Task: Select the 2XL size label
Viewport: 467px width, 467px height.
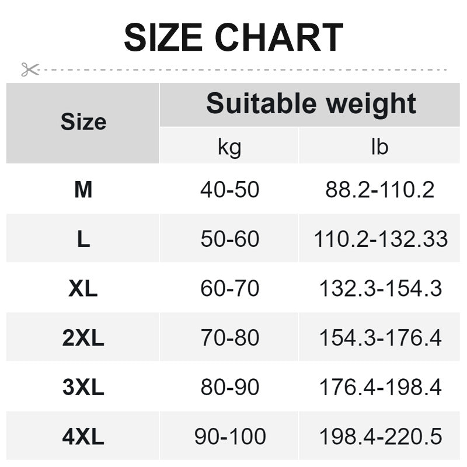Action: tap(83, 337)
